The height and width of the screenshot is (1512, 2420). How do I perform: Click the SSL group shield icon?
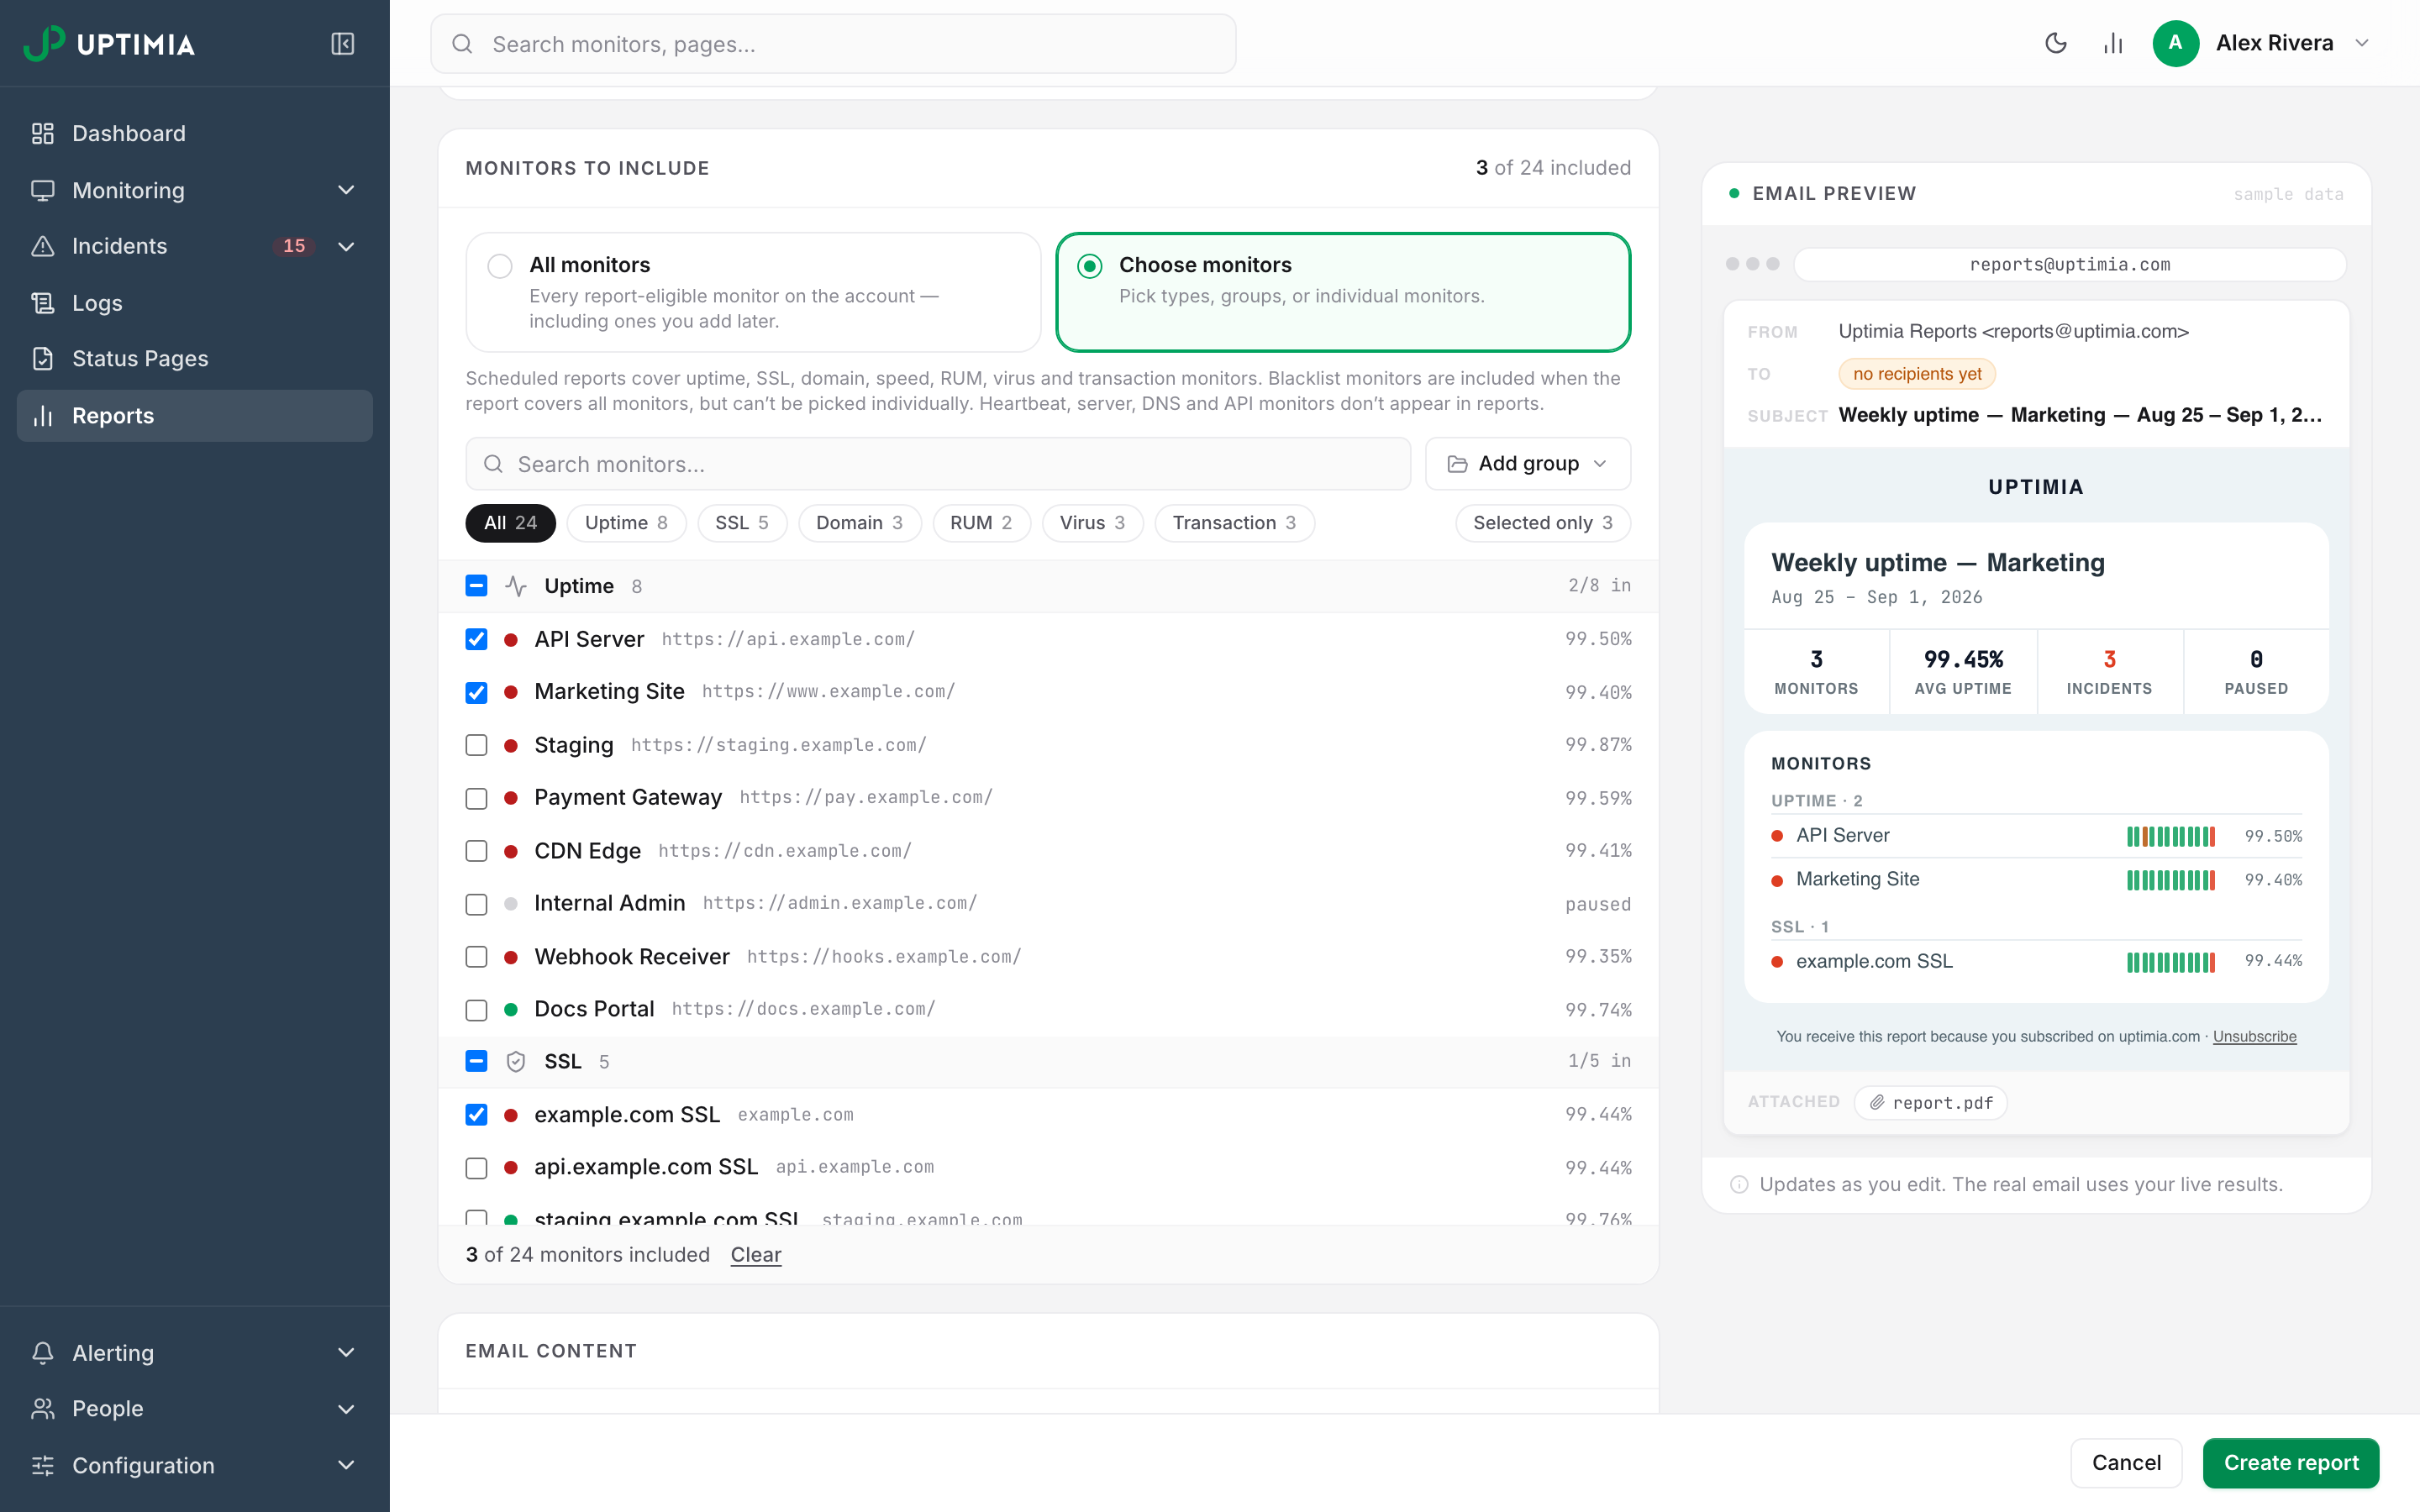[516, 1061]
